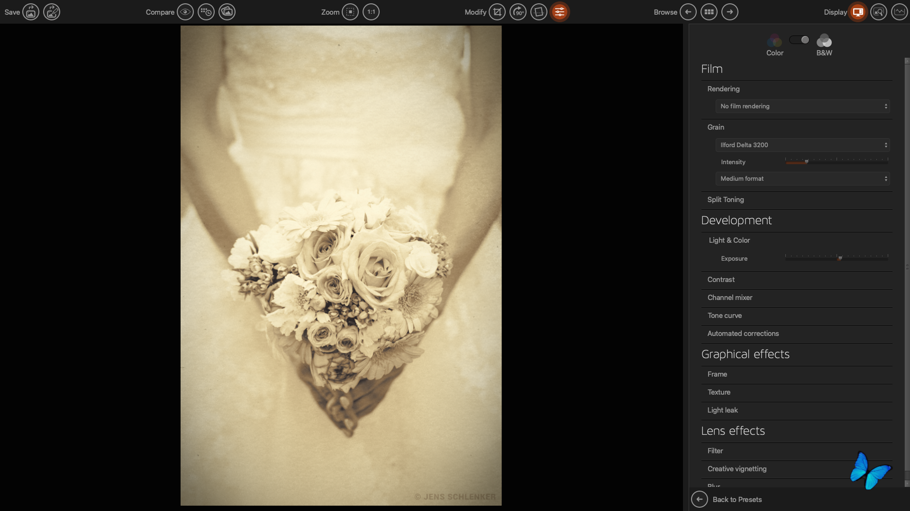Rotate image 90 degrees
Viewport: 910px width, 511px height.
518,12
